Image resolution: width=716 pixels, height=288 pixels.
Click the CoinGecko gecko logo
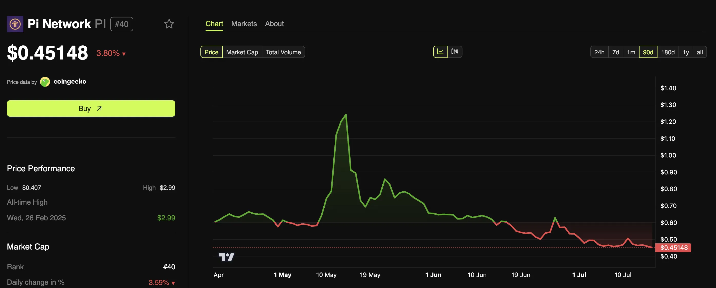(45, 82)
